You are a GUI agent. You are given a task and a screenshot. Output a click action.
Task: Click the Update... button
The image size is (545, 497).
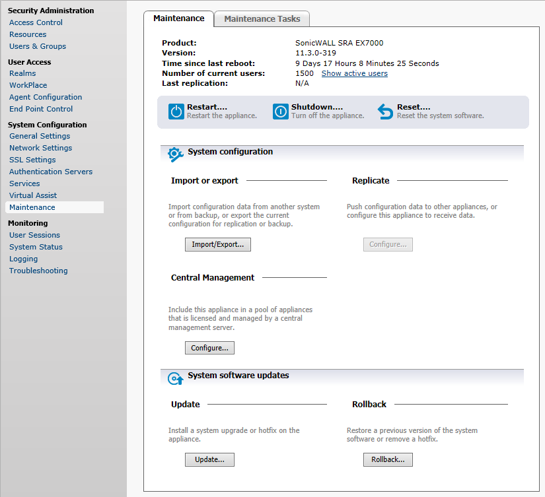point(209,459)
